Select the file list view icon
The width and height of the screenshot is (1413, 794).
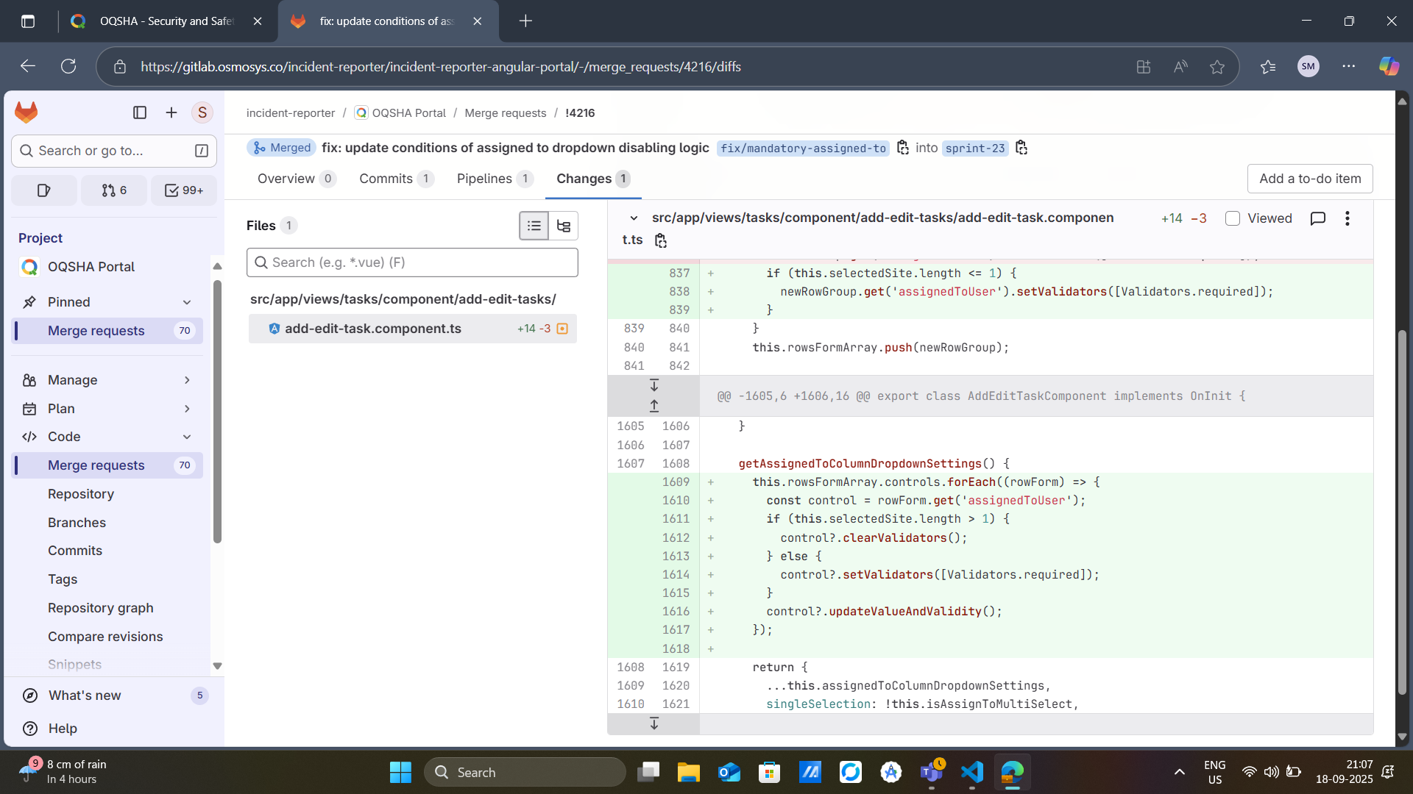tap(534, 226)
